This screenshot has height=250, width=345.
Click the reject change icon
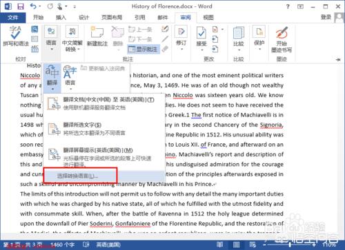tap(215, 30)
